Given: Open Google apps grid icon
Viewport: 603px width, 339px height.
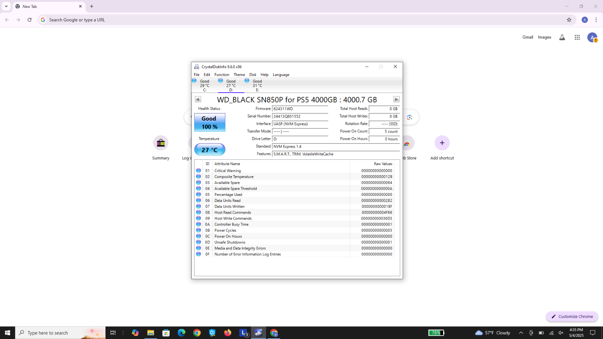Looking at the screenshot, I should click(577, 37).
